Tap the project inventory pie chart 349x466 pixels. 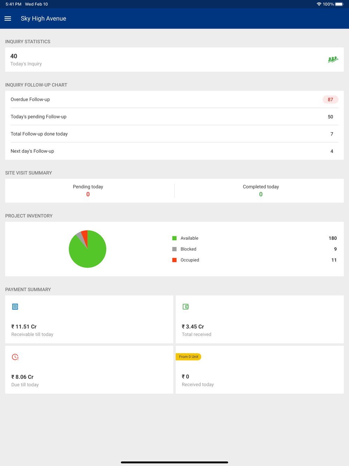tap(88, 249)
